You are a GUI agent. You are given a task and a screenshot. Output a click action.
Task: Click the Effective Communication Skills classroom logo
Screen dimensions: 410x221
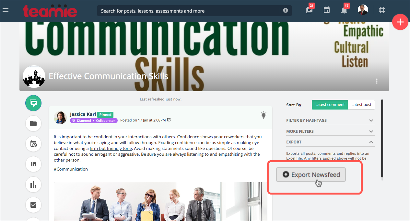point(34,77)
